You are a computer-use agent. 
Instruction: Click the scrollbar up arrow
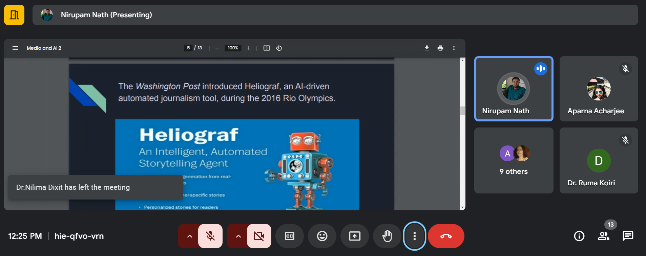[x=462, y=60]
